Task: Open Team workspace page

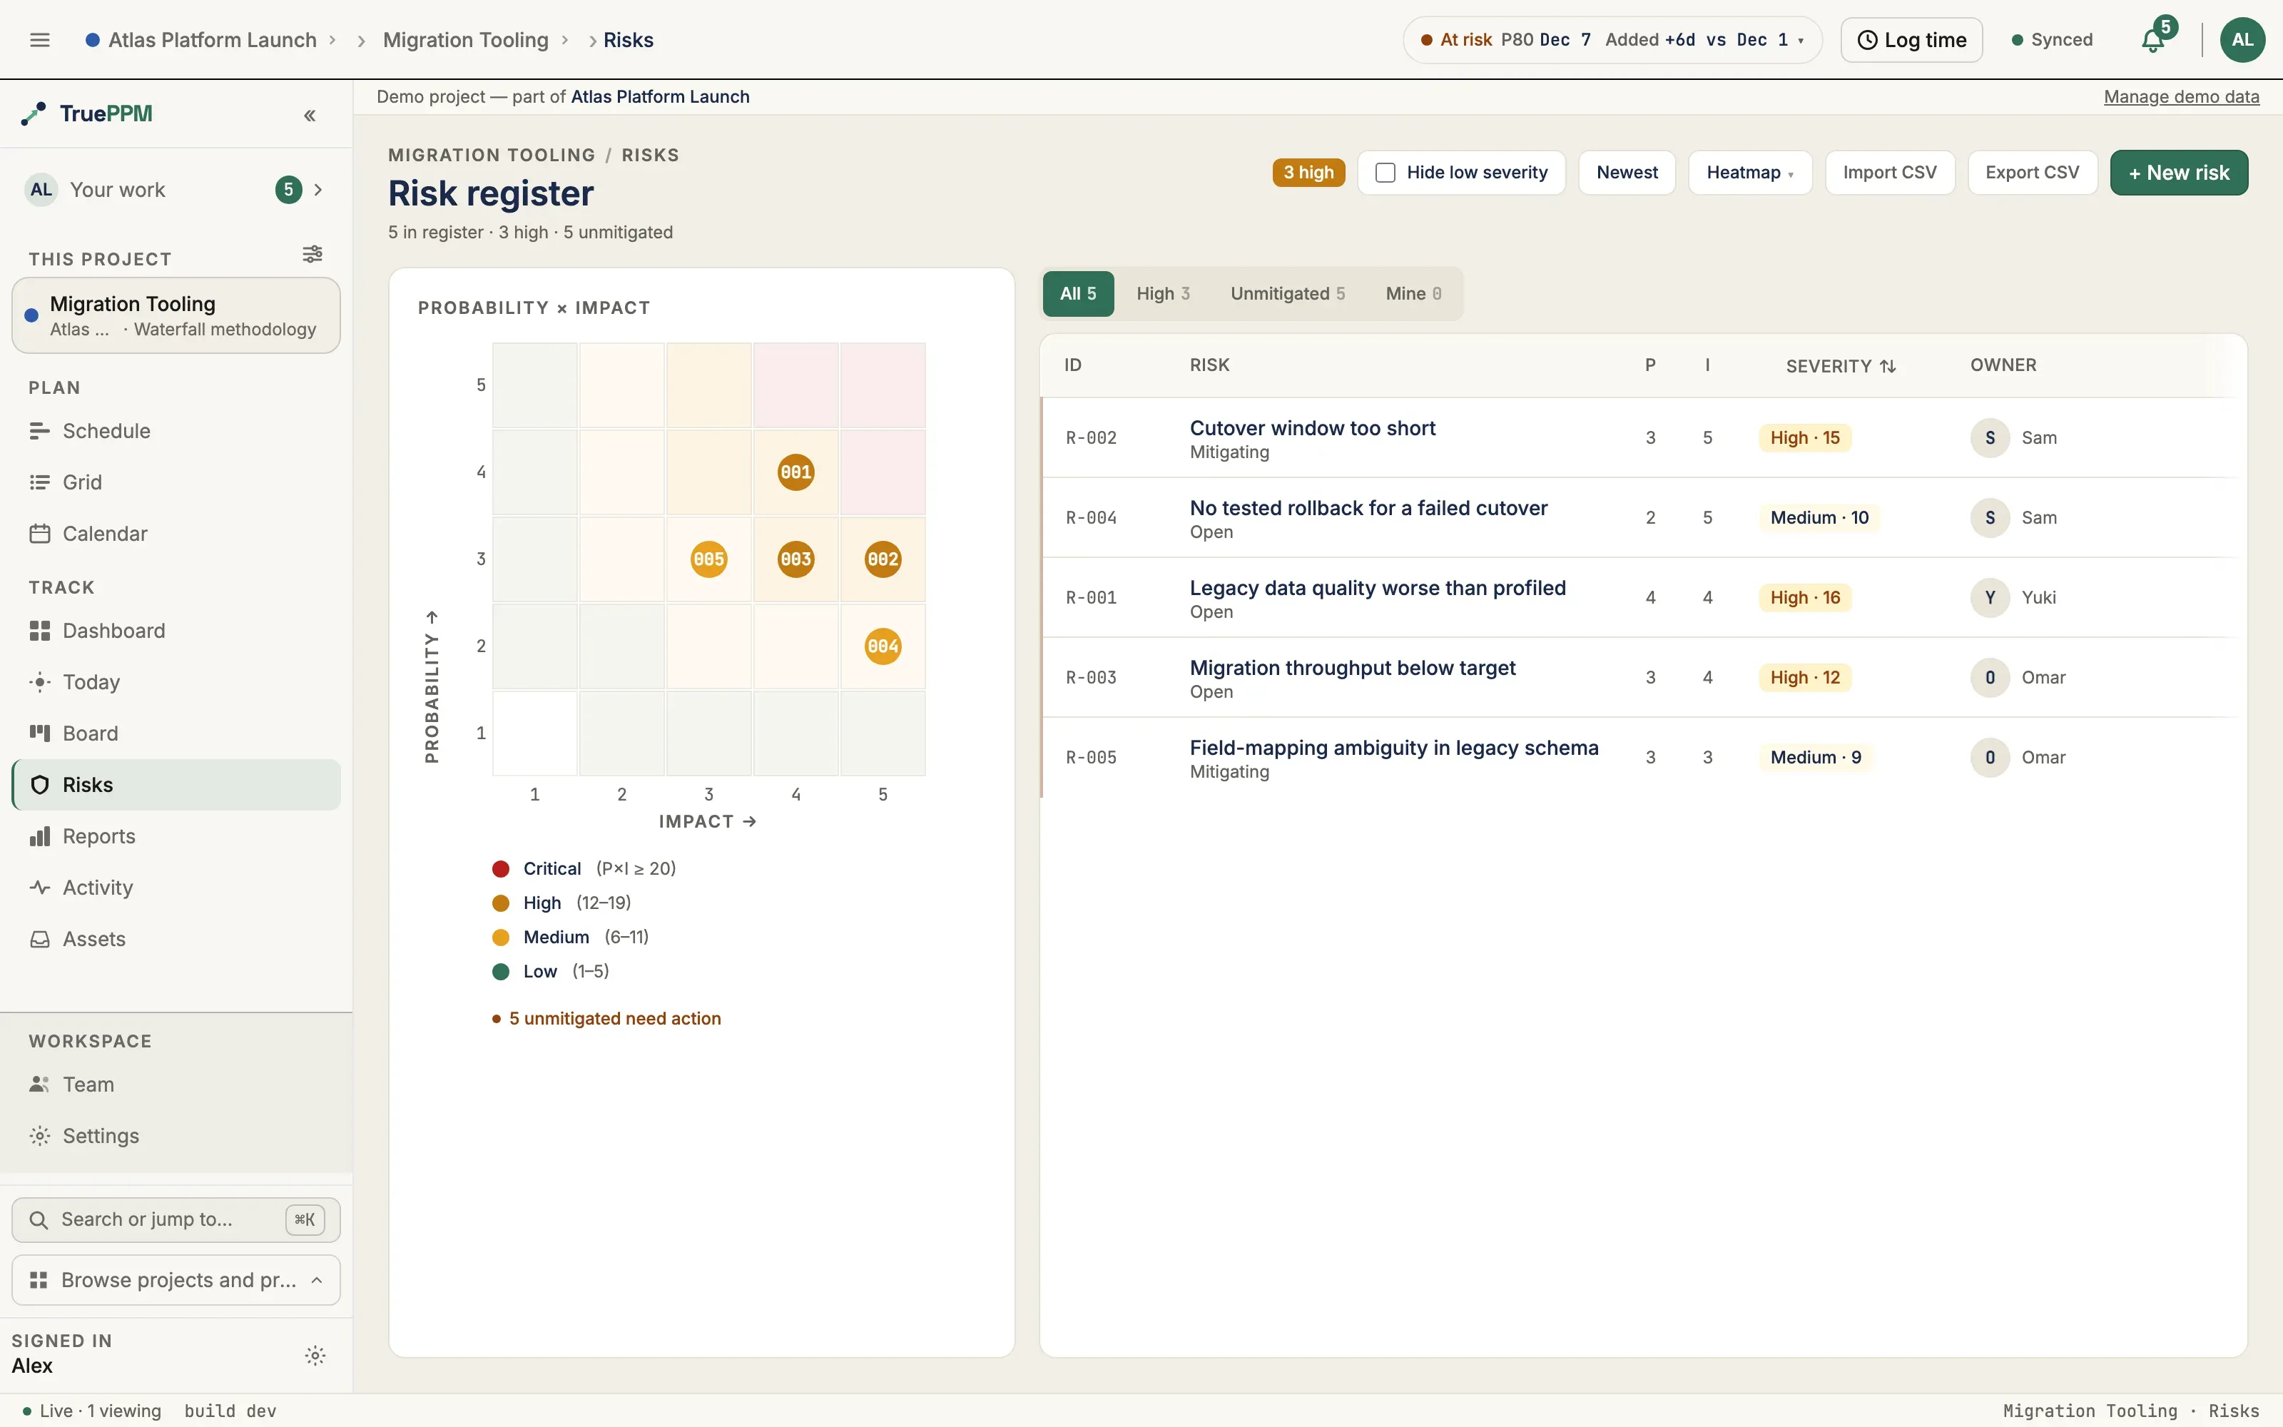Action: 176,1085
